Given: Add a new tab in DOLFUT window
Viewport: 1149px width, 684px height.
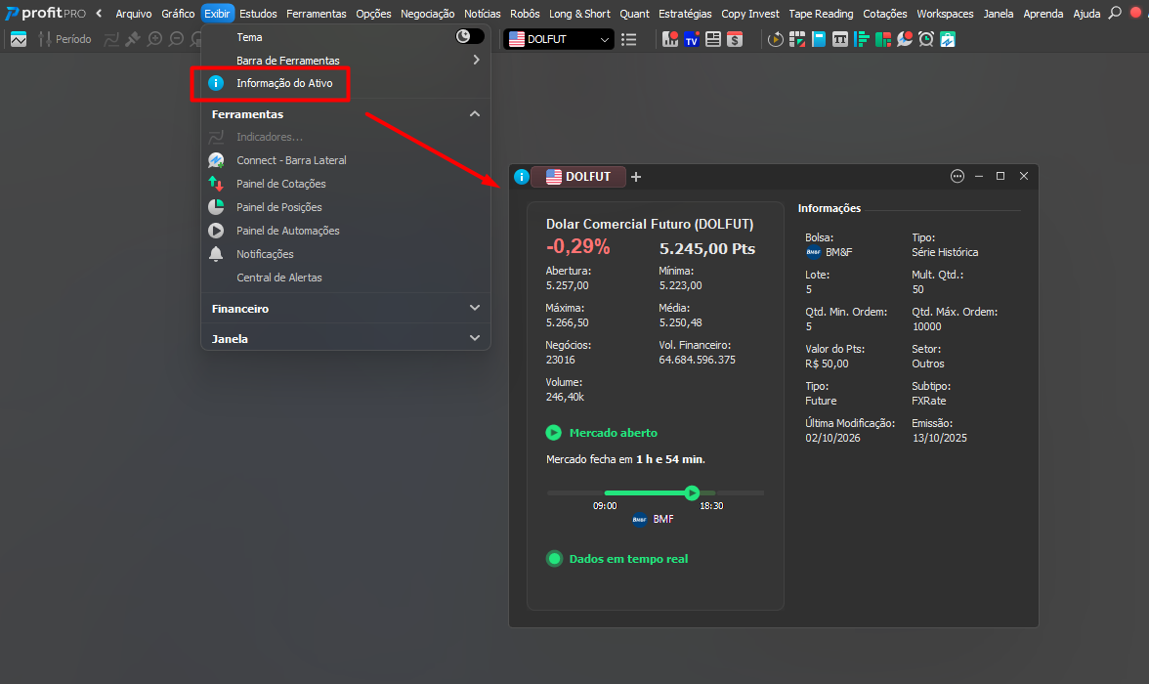Looking at the screenshot, I should (636, 177).
